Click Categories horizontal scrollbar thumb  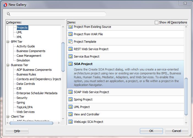[31, 123]
